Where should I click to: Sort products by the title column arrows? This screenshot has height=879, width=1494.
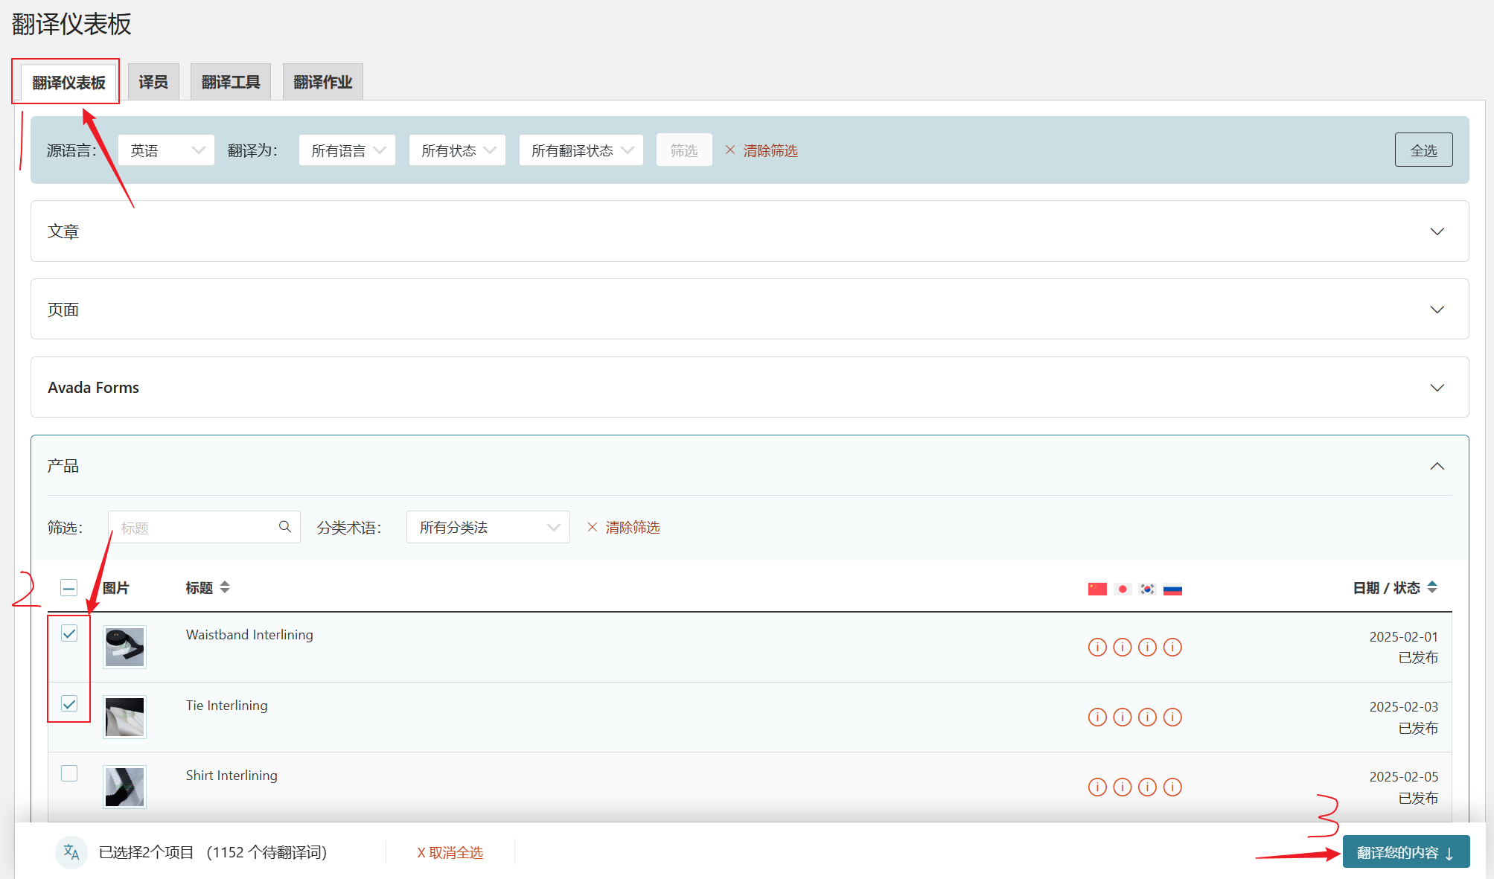point(225,587)
